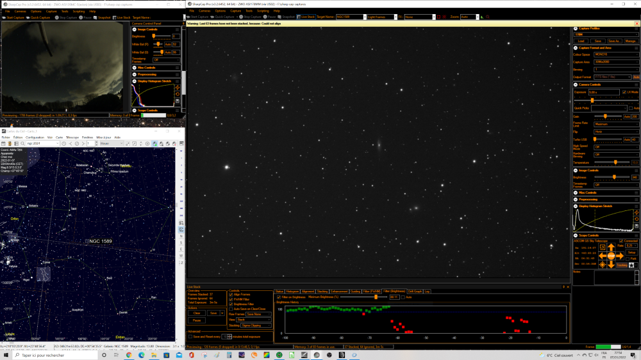The image size is (641, 360).
Task: Open the Télescope menu in Cartes du Ciel
Action: (x=72, y=137)
